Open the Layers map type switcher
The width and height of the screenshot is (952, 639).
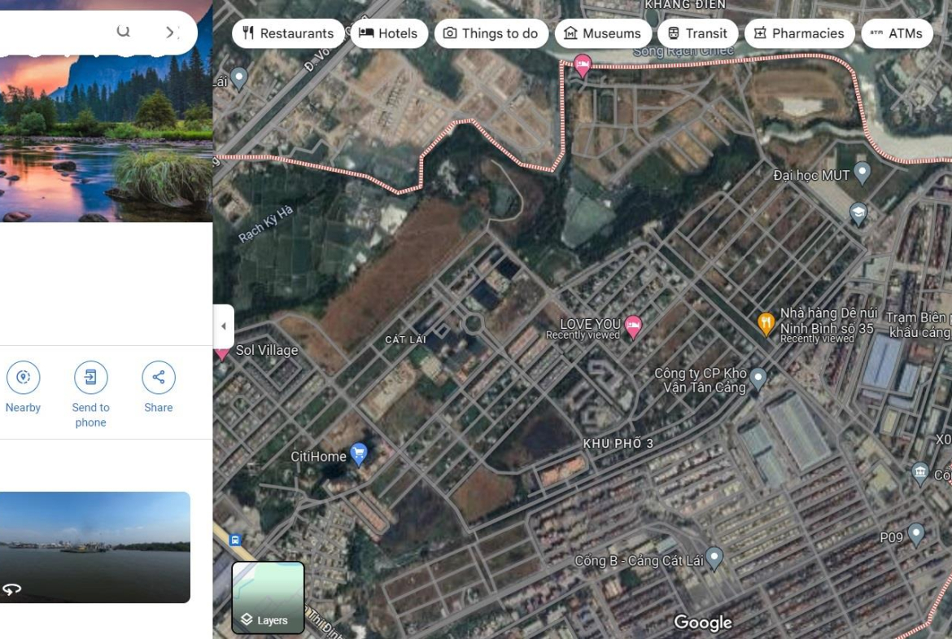click(x=269, y=597)
